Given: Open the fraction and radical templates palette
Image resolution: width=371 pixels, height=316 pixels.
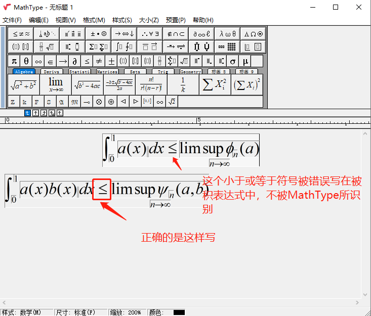Looking at the screenshot, I should pos(47,47).
